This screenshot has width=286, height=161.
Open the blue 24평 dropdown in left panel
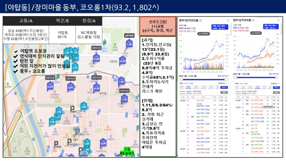(x=219, y=27)
